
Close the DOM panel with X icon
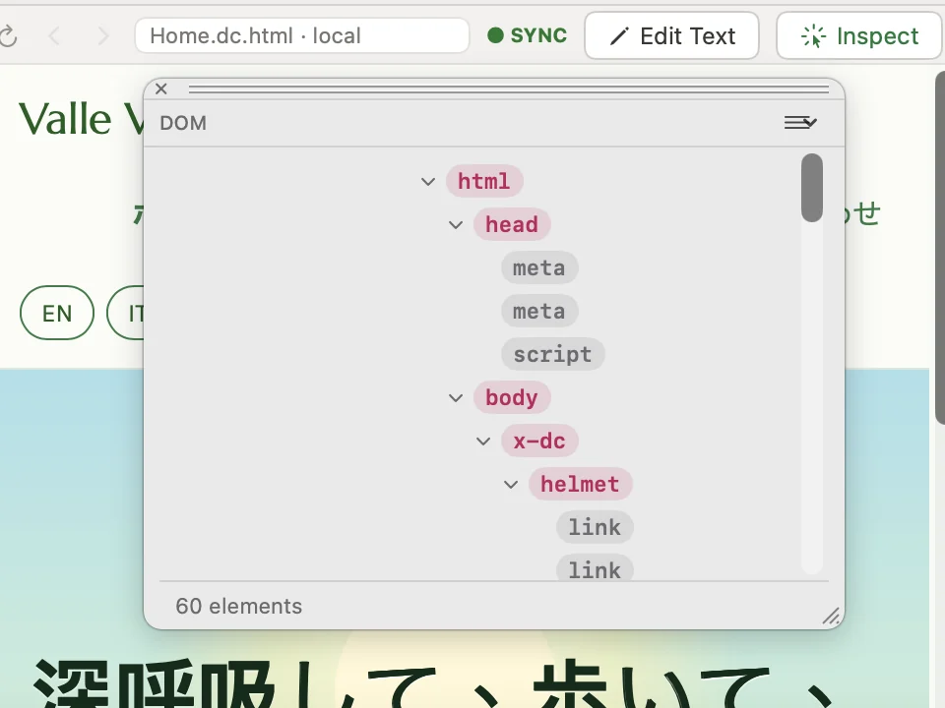(160, 89)
